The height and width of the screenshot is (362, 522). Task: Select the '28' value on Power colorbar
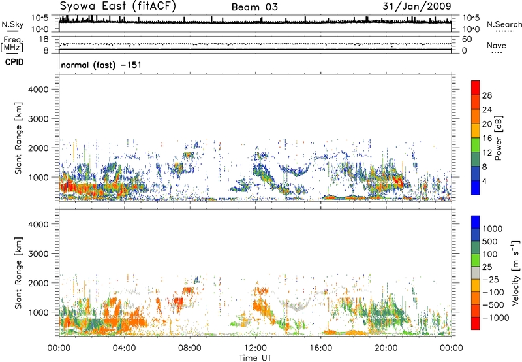(x=487, y=95)
